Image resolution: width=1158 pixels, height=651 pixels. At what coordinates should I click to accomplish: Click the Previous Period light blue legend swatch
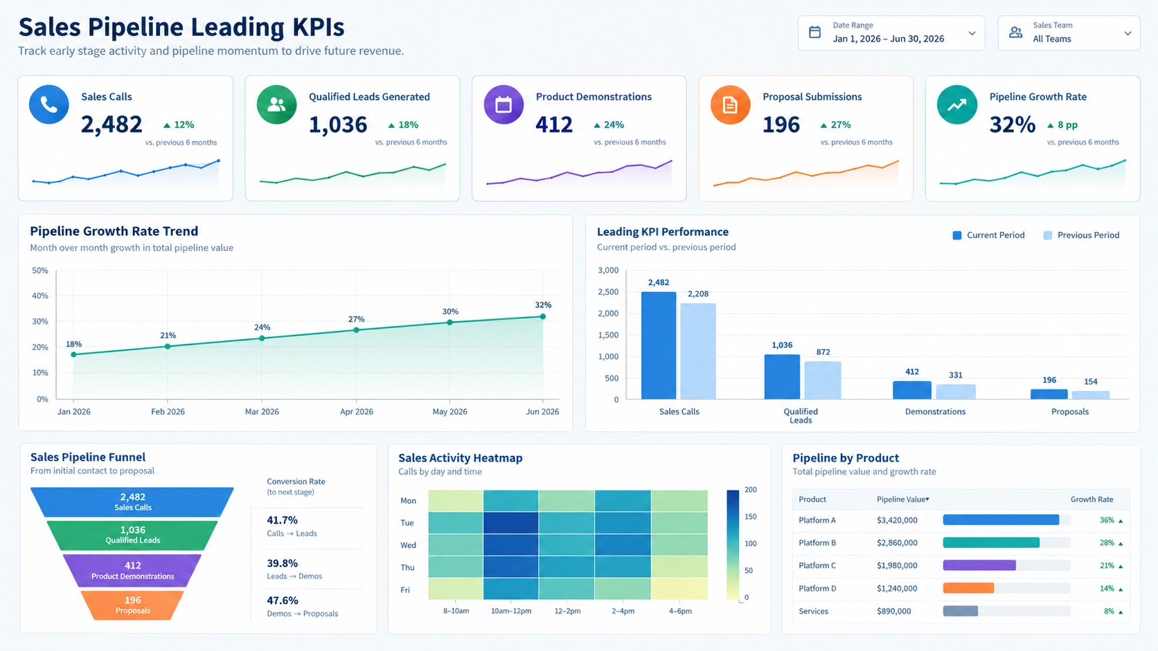click(1048, 235)
